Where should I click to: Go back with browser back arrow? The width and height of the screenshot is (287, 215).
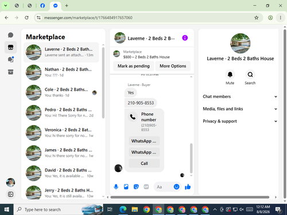point(6,18)
